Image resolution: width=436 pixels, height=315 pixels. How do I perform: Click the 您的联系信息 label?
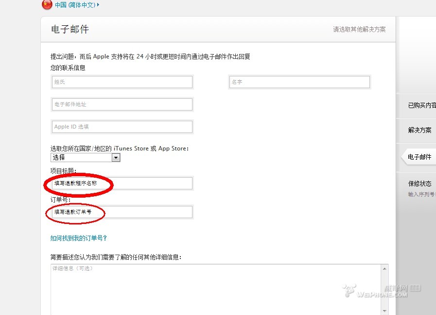pyautogui.click(x=68, y=68)
